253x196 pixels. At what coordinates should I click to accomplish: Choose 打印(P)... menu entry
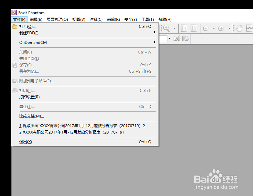[85, 91]
